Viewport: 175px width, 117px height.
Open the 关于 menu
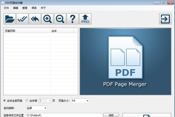(43, 8)
